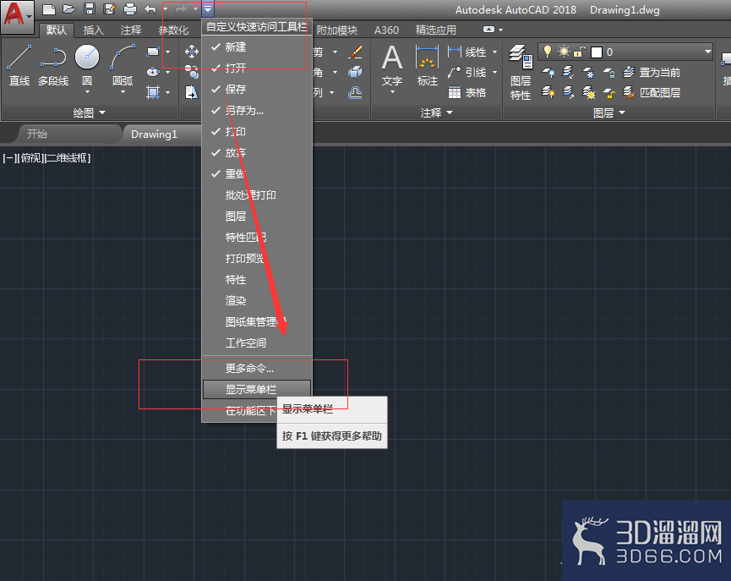Open the layer 0 selection combo box

pyautogui.click(x=625, y=52)
